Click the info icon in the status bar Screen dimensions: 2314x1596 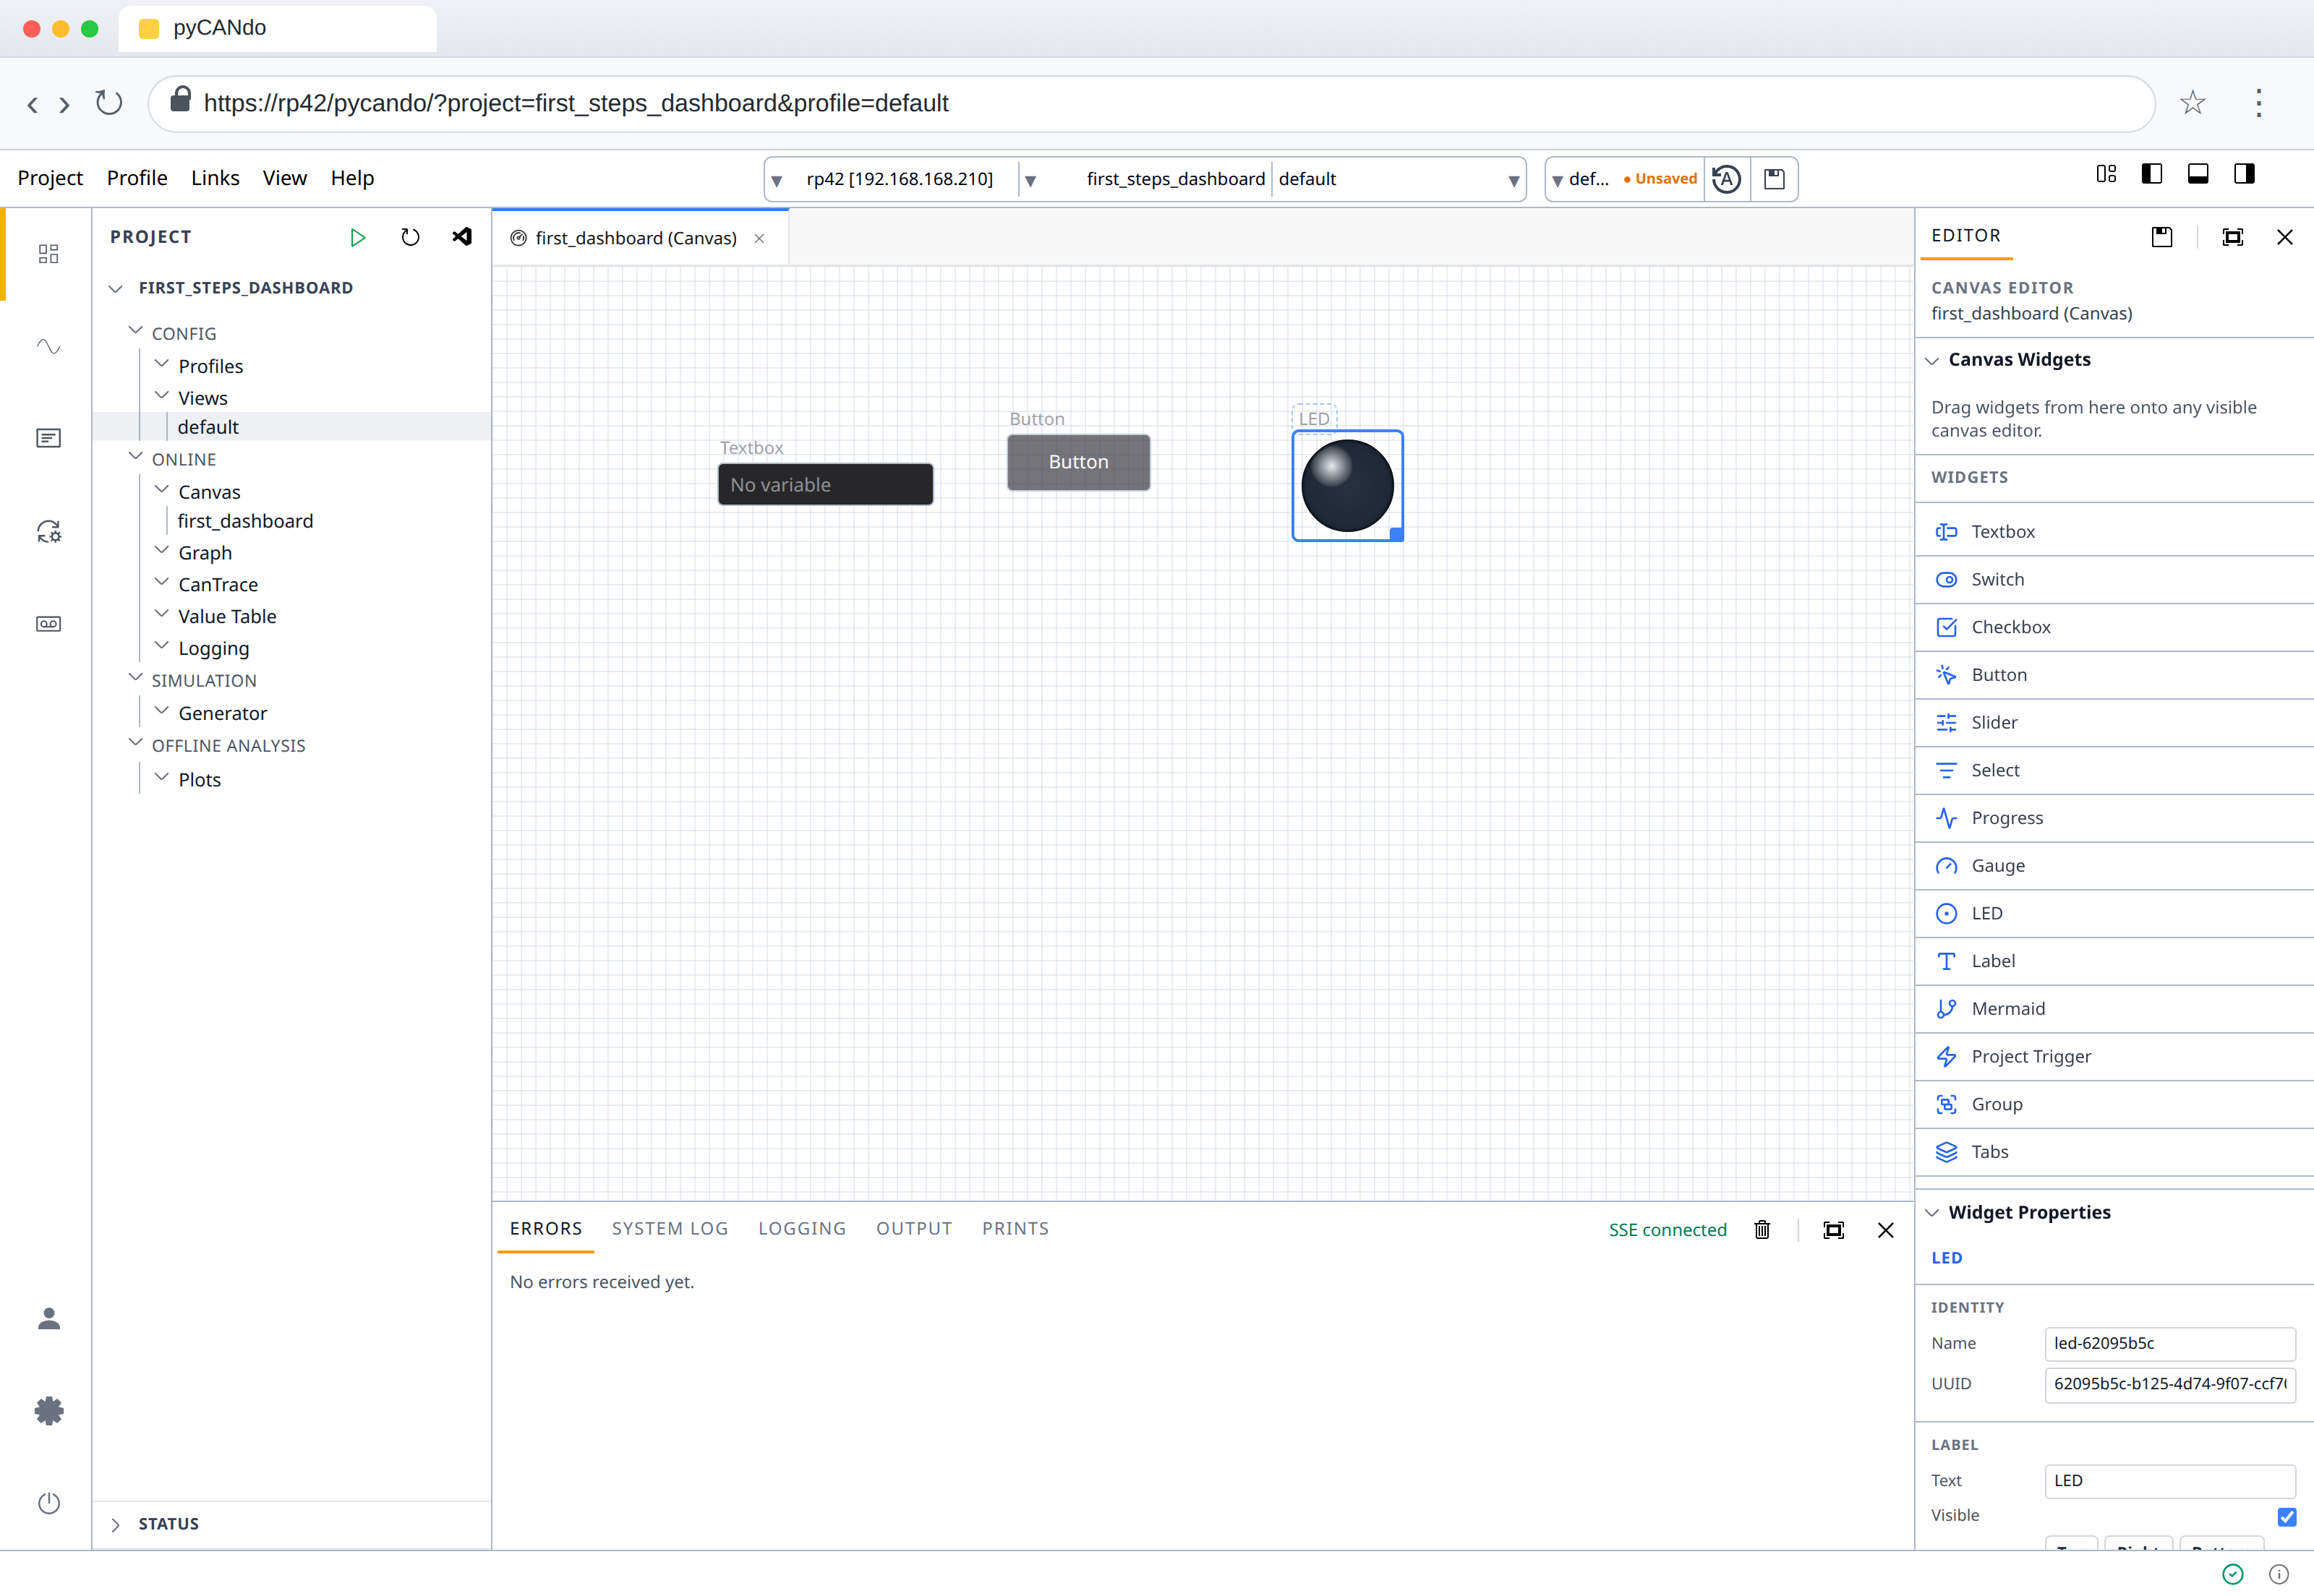pos(2279,1575)
